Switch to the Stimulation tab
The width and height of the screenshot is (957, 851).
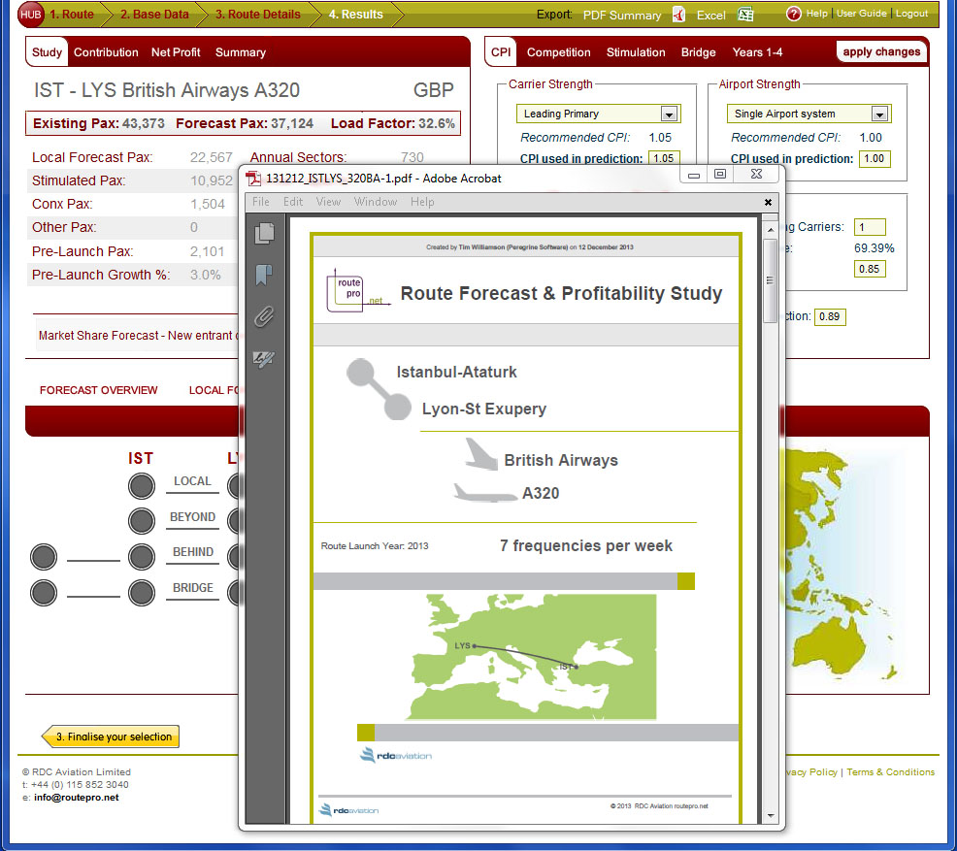(636, 52)
